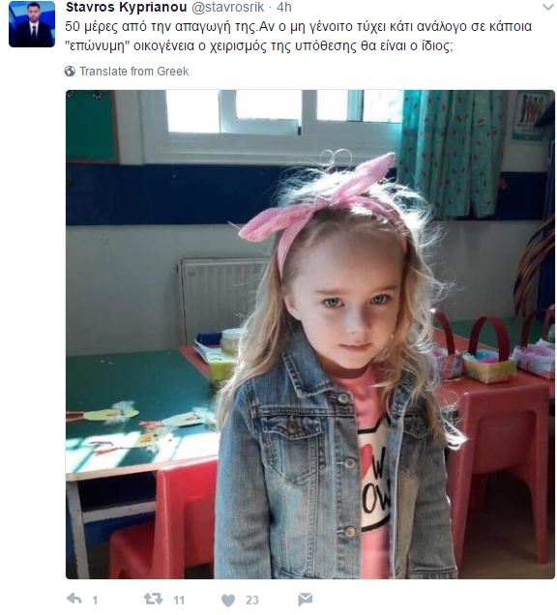Open Stavros Kyprianou's profile avatar
This screenshot has width=557, height=615.
[x=32, y=24]
